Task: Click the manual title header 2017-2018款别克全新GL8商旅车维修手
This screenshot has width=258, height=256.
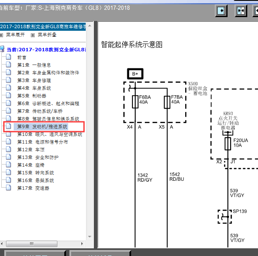Action: click(43, 26)
